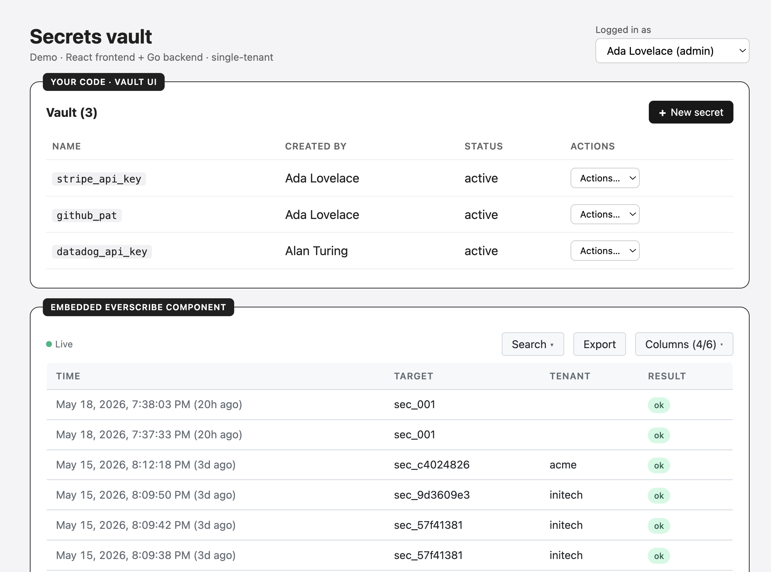This screenshot has height=572, width=771.
Task: Click sec_001 in the 7:38:03 PM row
Action: tap(414, 404)
